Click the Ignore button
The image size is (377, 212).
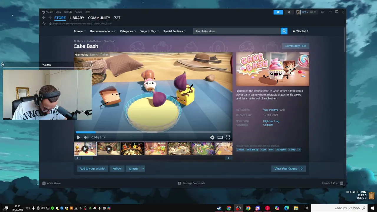[133, 169]
